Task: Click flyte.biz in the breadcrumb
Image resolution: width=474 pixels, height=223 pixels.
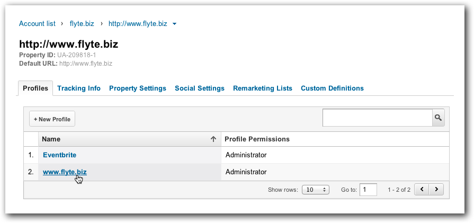Action: 82,23
